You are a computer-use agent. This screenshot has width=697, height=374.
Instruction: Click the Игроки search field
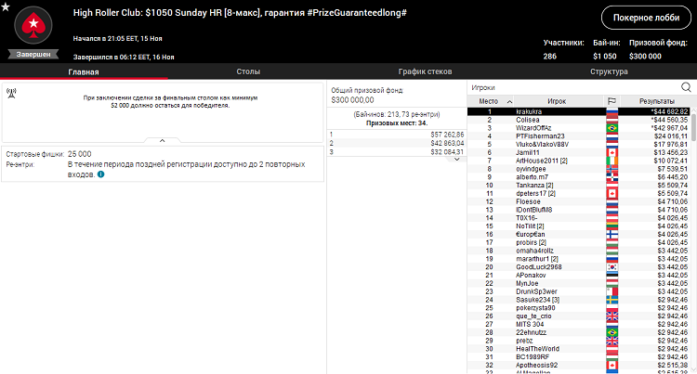(572, 87)
